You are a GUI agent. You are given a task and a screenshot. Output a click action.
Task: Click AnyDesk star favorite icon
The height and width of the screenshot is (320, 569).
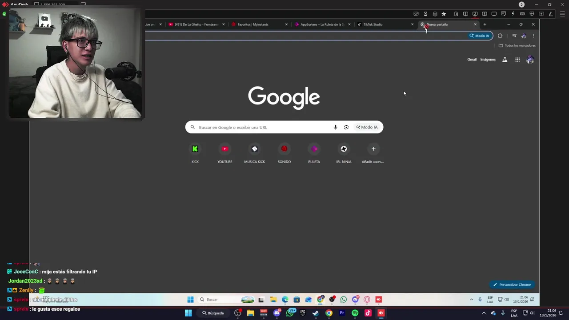(x=444, y=14)
